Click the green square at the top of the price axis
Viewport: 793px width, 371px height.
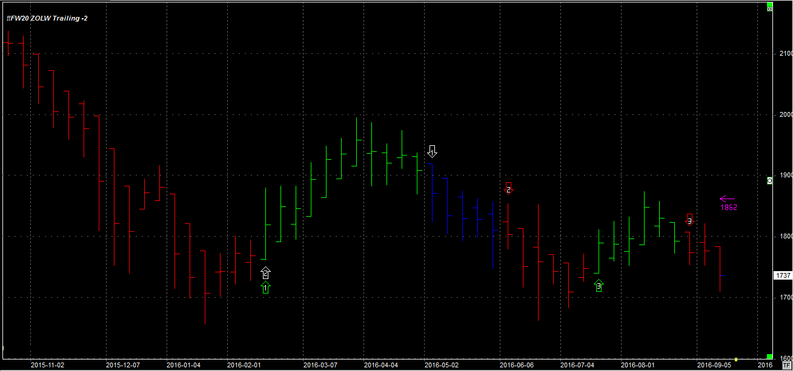tap(769, 9)
